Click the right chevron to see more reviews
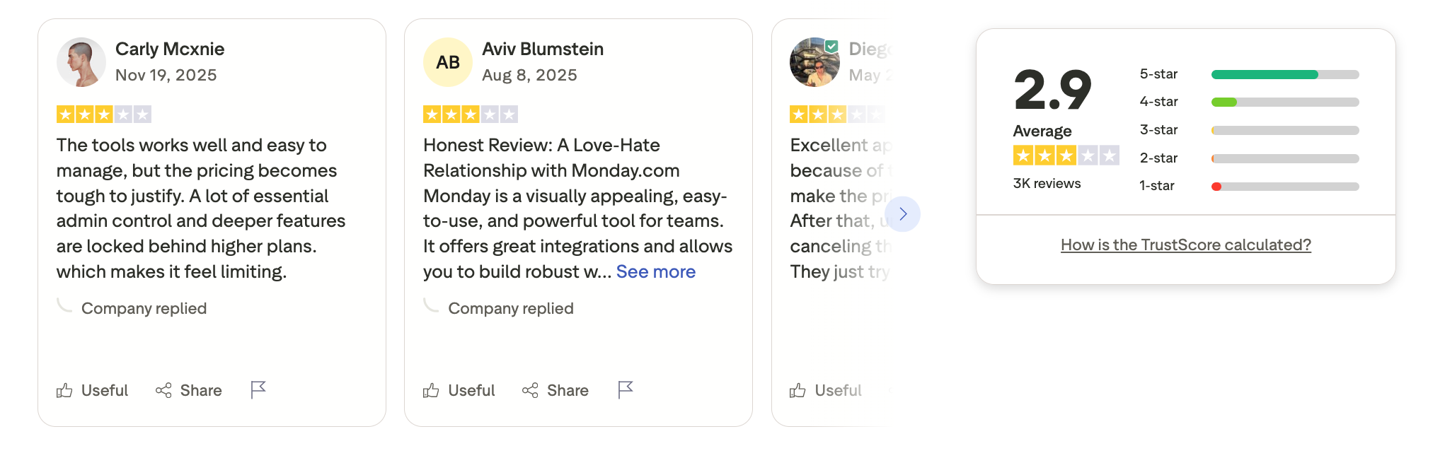 pos(903,213)
